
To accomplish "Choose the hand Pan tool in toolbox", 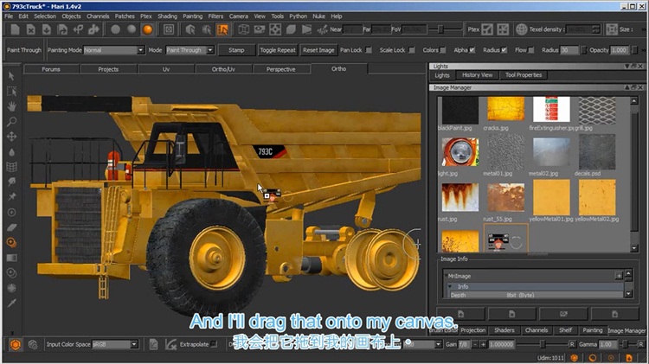I will (x=11, y=106).
